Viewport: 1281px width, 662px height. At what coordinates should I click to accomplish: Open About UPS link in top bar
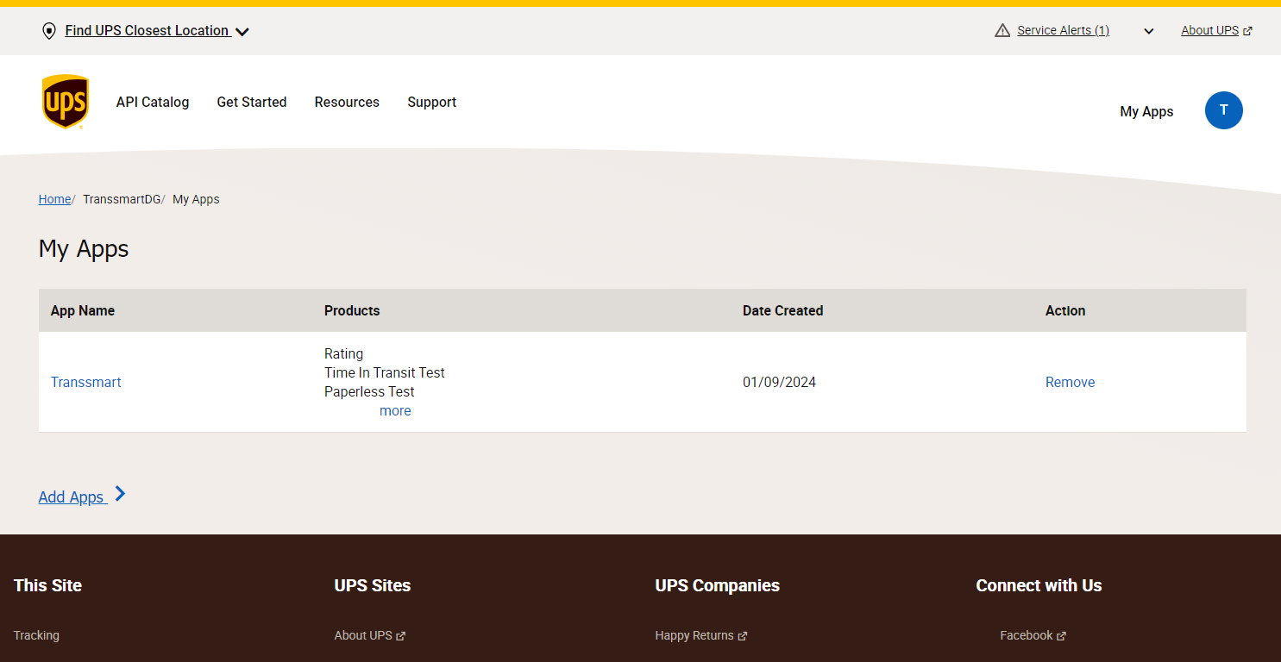[1209, 30]
